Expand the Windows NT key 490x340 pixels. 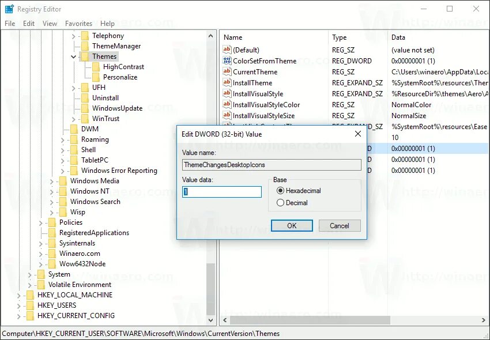[x=51, y=191]
